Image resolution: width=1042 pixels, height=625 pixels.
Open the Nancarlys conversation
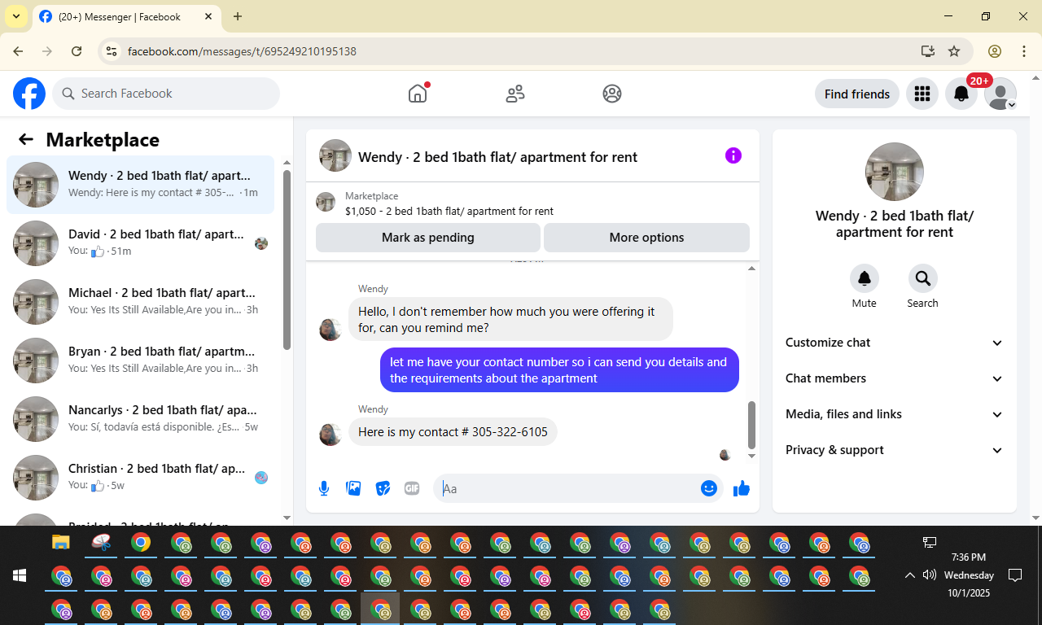(x=140, y=419)
